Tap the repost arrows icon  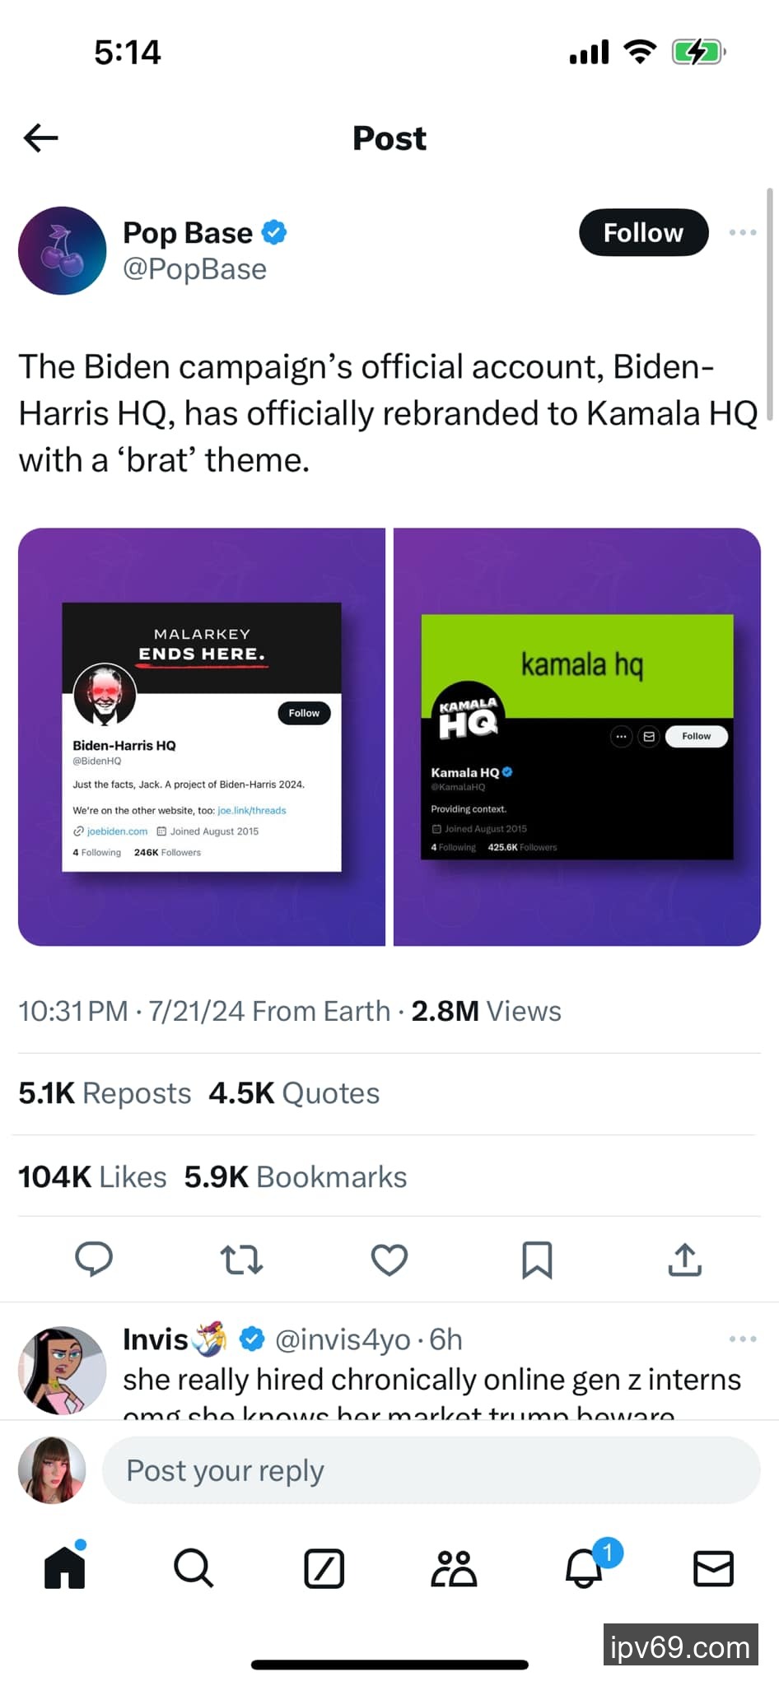pos(241,1260)
